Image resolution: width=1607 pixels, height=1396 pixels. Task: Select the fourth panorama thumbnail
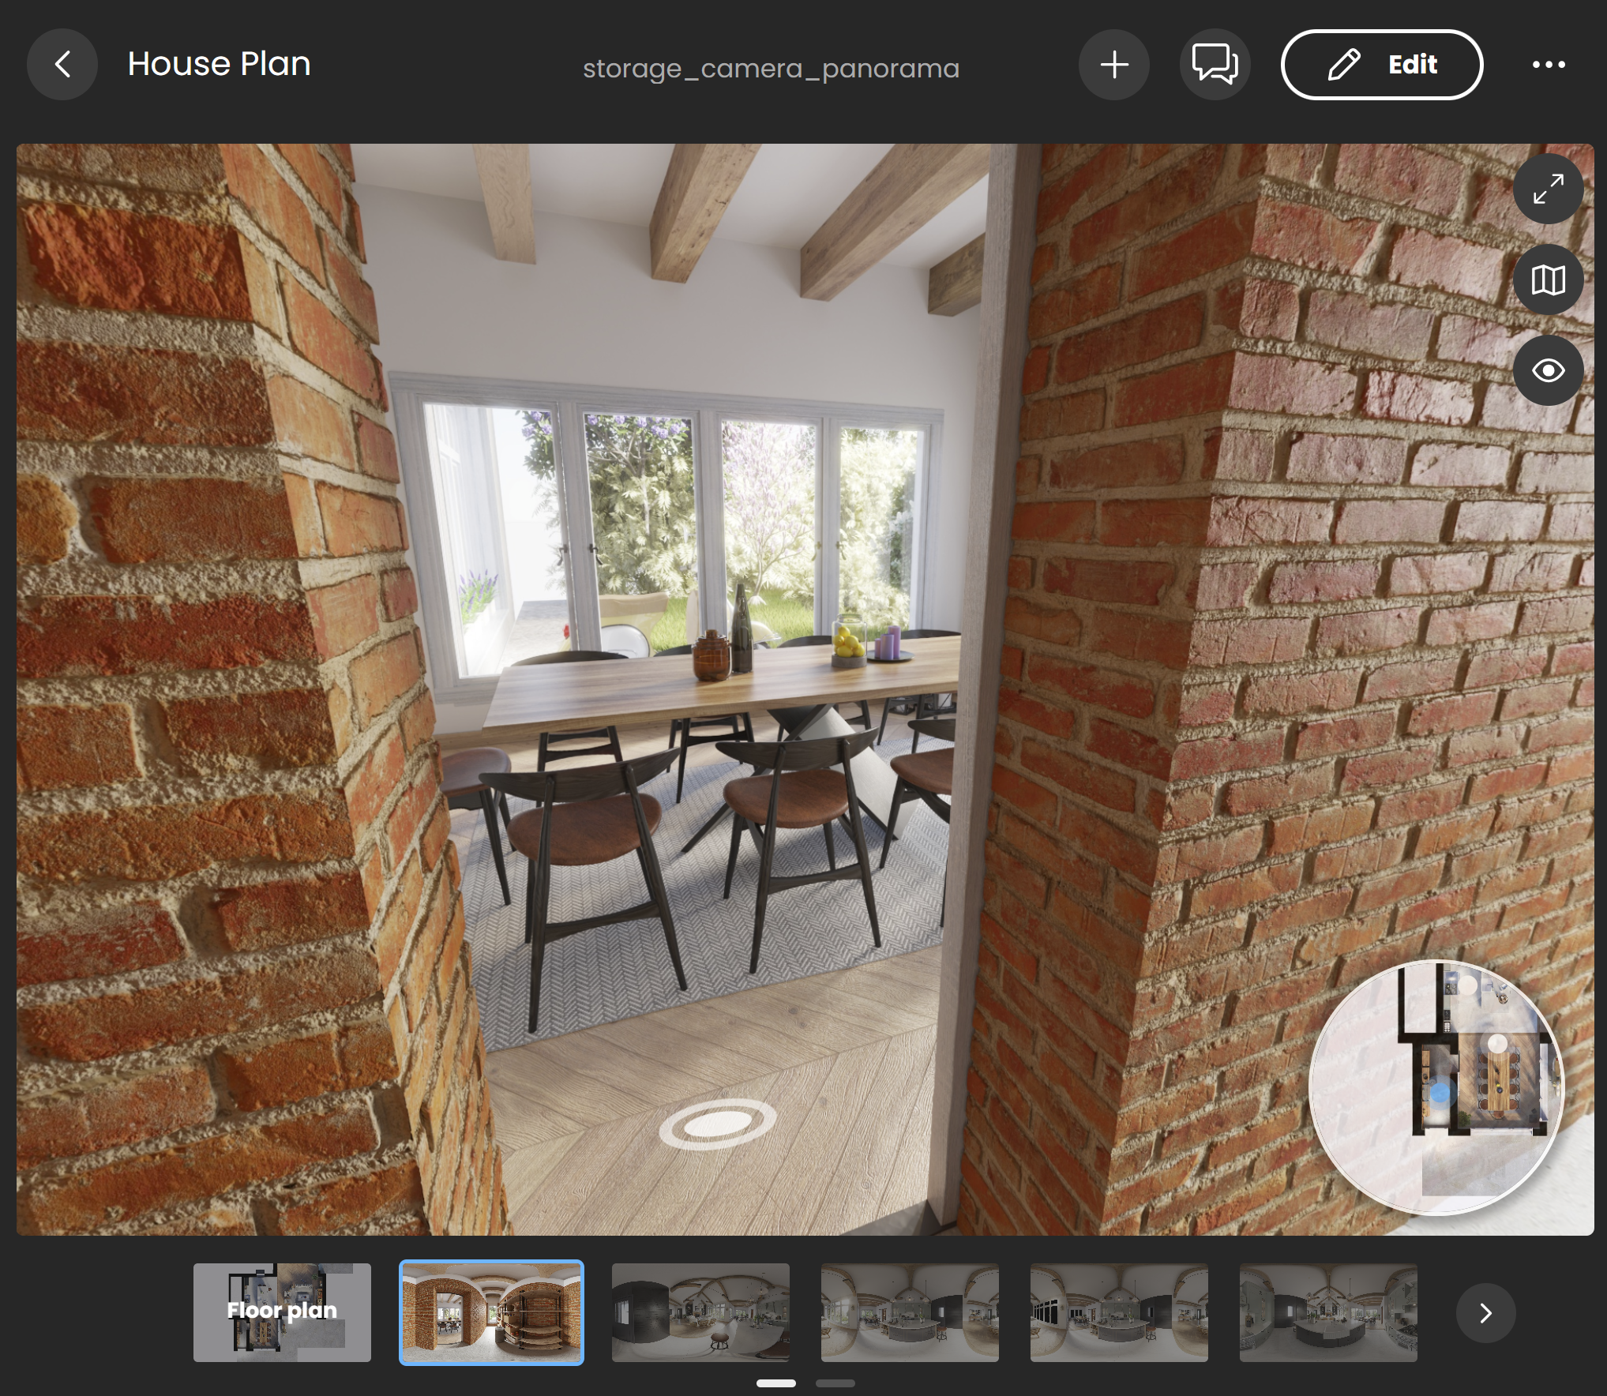click(x=910, y=1312)
